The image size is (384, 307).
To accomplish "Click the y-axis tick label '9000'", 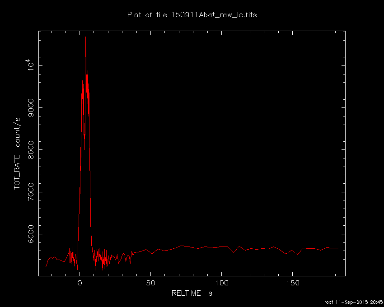I will [31, 108].
